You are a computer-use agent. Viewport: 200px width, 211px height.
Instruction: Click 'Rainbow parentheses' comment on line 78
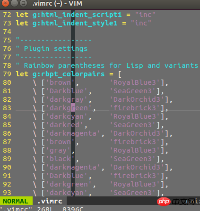point(64,65)
